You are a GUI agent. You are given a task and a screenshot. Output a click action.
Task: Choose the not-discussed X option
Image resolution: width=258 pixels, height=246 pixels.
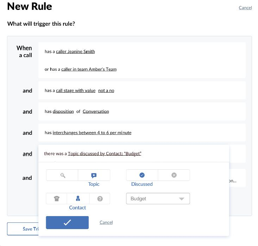(174, 175)
